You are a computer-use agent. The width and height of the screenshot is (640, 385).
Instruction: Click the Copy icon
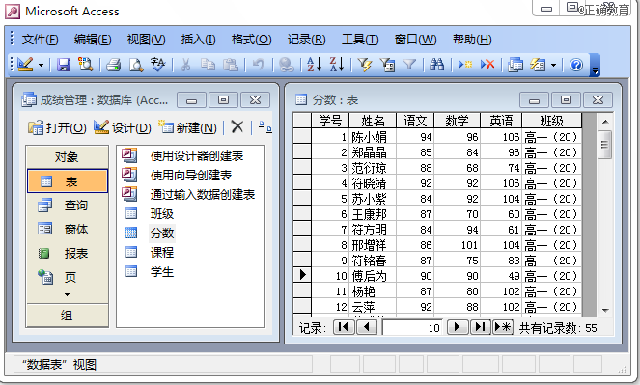pos(209,65)
